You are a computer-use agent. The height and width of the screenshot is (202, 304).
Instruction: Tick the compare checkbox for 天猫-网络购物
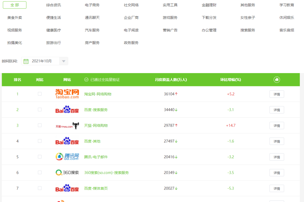[40, 125]
